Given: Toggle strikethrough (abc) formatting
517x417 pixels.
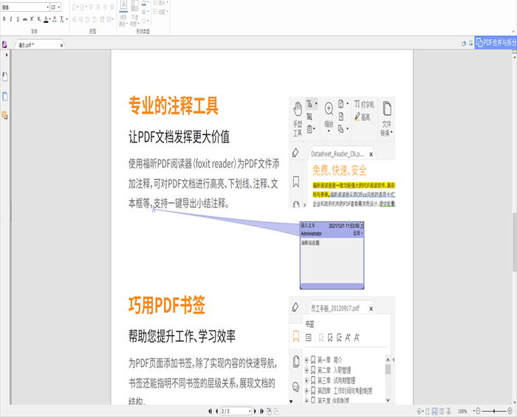Looking at the screenshot, I should coord(24,19).
